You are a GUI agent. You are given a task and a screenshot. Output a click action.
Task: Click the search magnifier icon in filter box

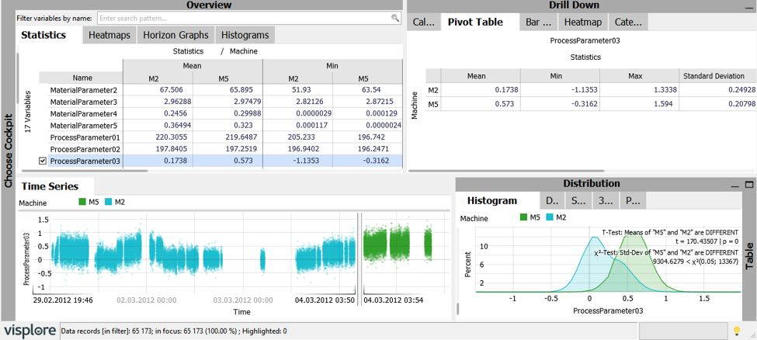click(x=396, y=17)
